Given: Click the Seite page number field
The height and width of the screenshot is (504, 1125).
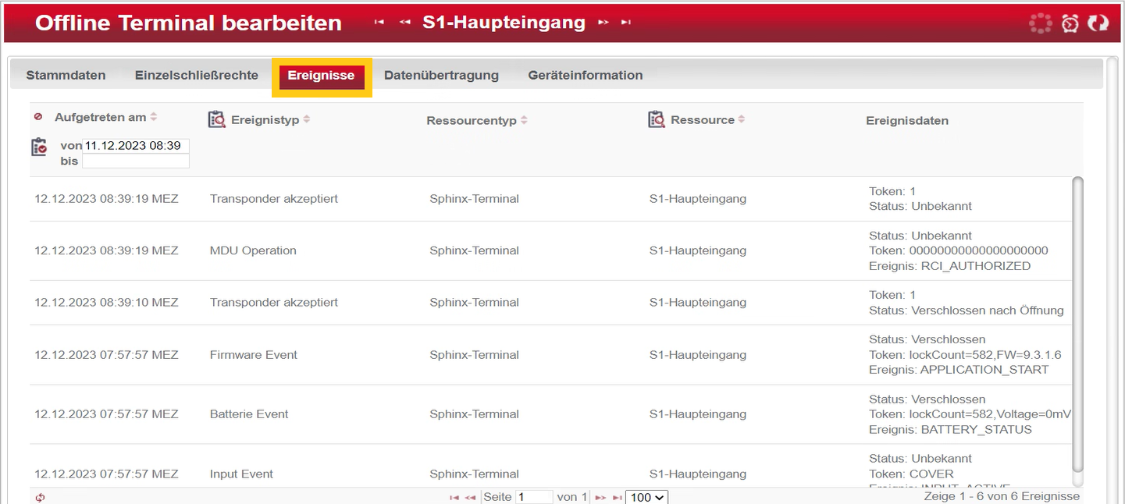Looking at the screenshot, I should click(534, 497).
